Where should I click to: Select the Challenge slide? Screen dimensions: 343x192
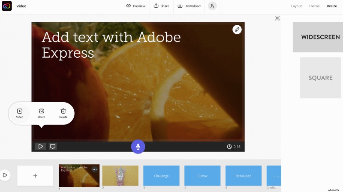(x=162, y=176)
